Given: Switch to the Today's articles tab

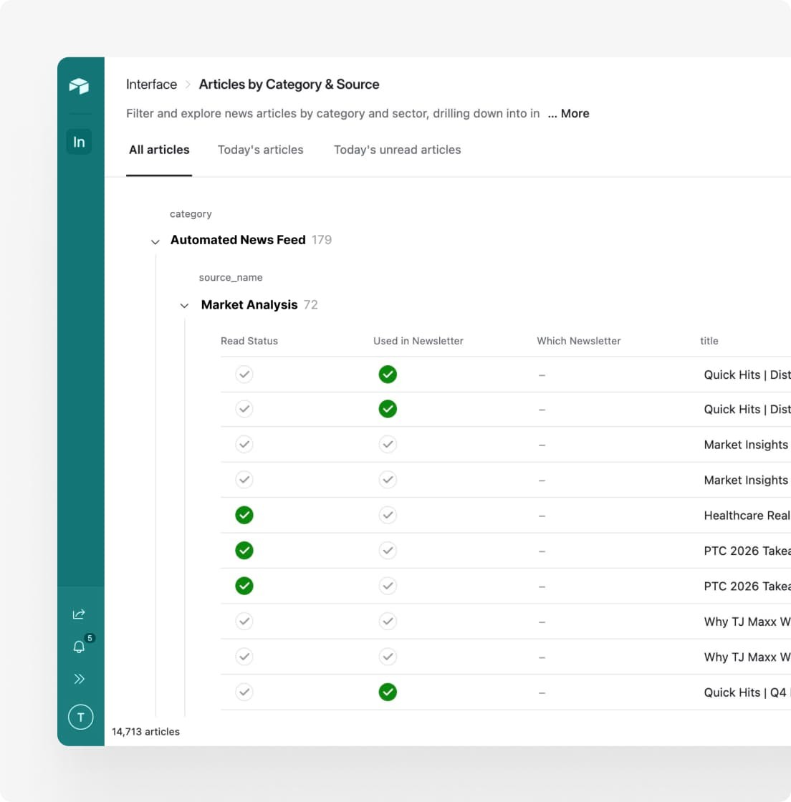Looking at the screenshot, I should (260, 150).
